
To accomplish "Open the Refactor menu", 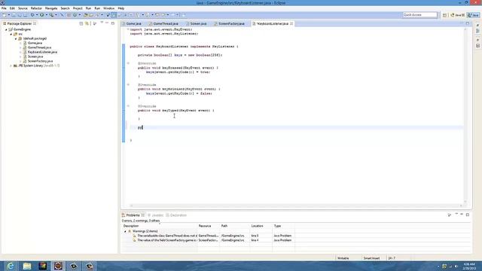I will [36, 8].
